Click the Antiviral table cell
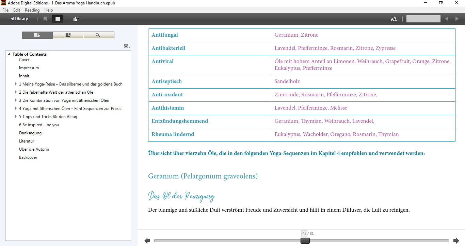Screen dimensions: 465x246 [210, 65]
